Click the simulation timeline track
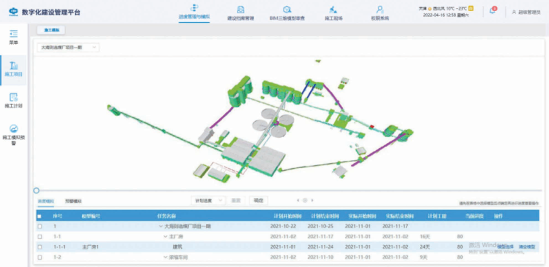This screenshot has width=549, height=267. [289, 190]
